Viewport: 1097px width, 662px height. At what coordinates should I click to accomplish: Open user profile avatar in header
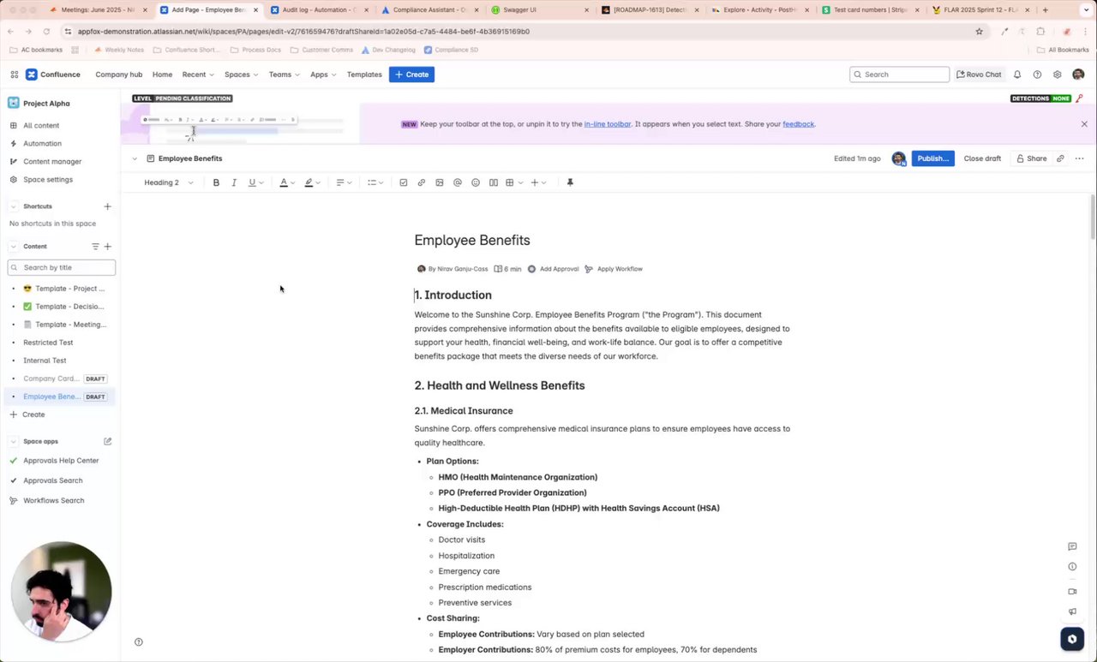(x=1078, y=75)
